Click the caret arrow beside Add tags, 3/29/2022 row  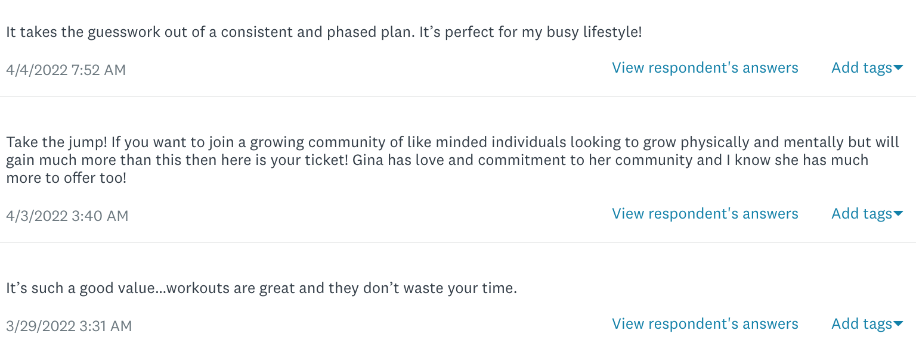coord(899,325)
